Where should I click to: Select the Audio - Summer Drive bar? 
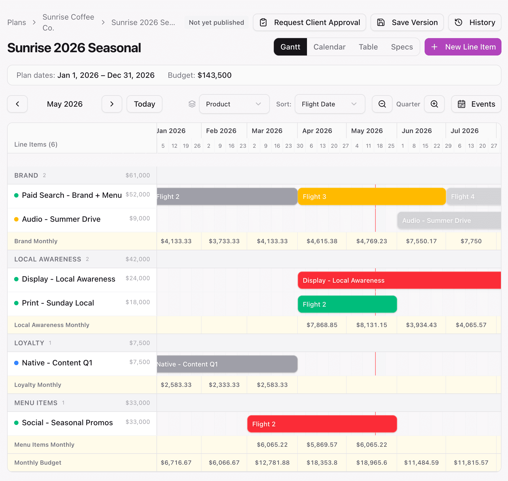[x=449, y=220]
